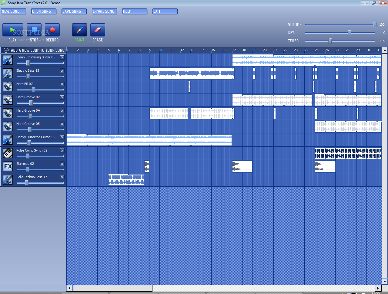The height and width of the screenshot is (294, 388).
Task: Click the Record button
Action: pyautogui.click(x=52, y=30)
